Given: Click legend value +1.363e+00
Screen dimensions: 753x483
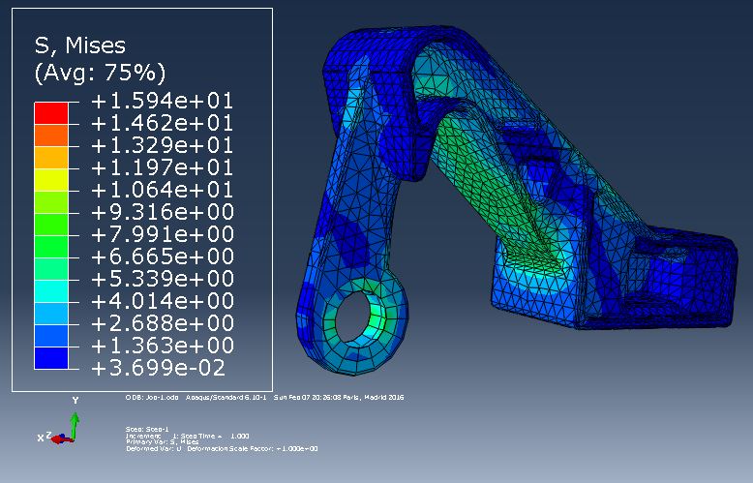Looking at the screenshot, I should [x=163, y=346].
